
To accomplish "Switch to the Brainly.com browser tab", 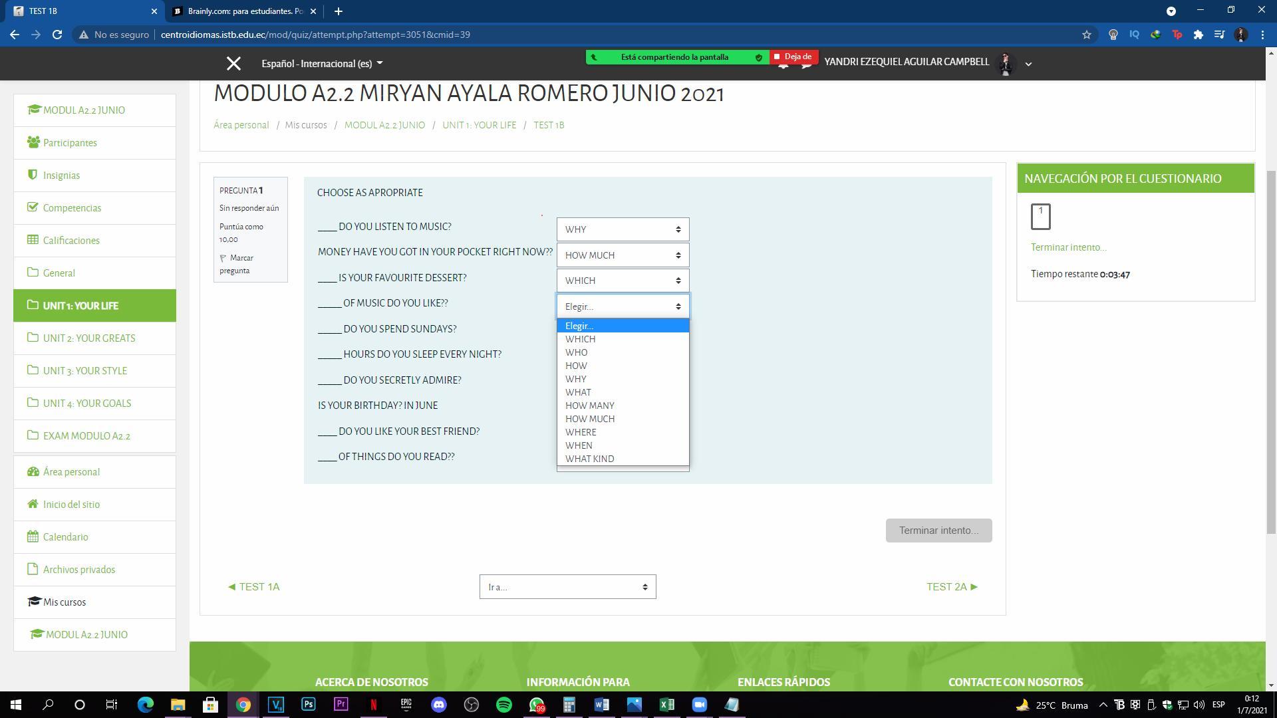I will coord(245,11).
